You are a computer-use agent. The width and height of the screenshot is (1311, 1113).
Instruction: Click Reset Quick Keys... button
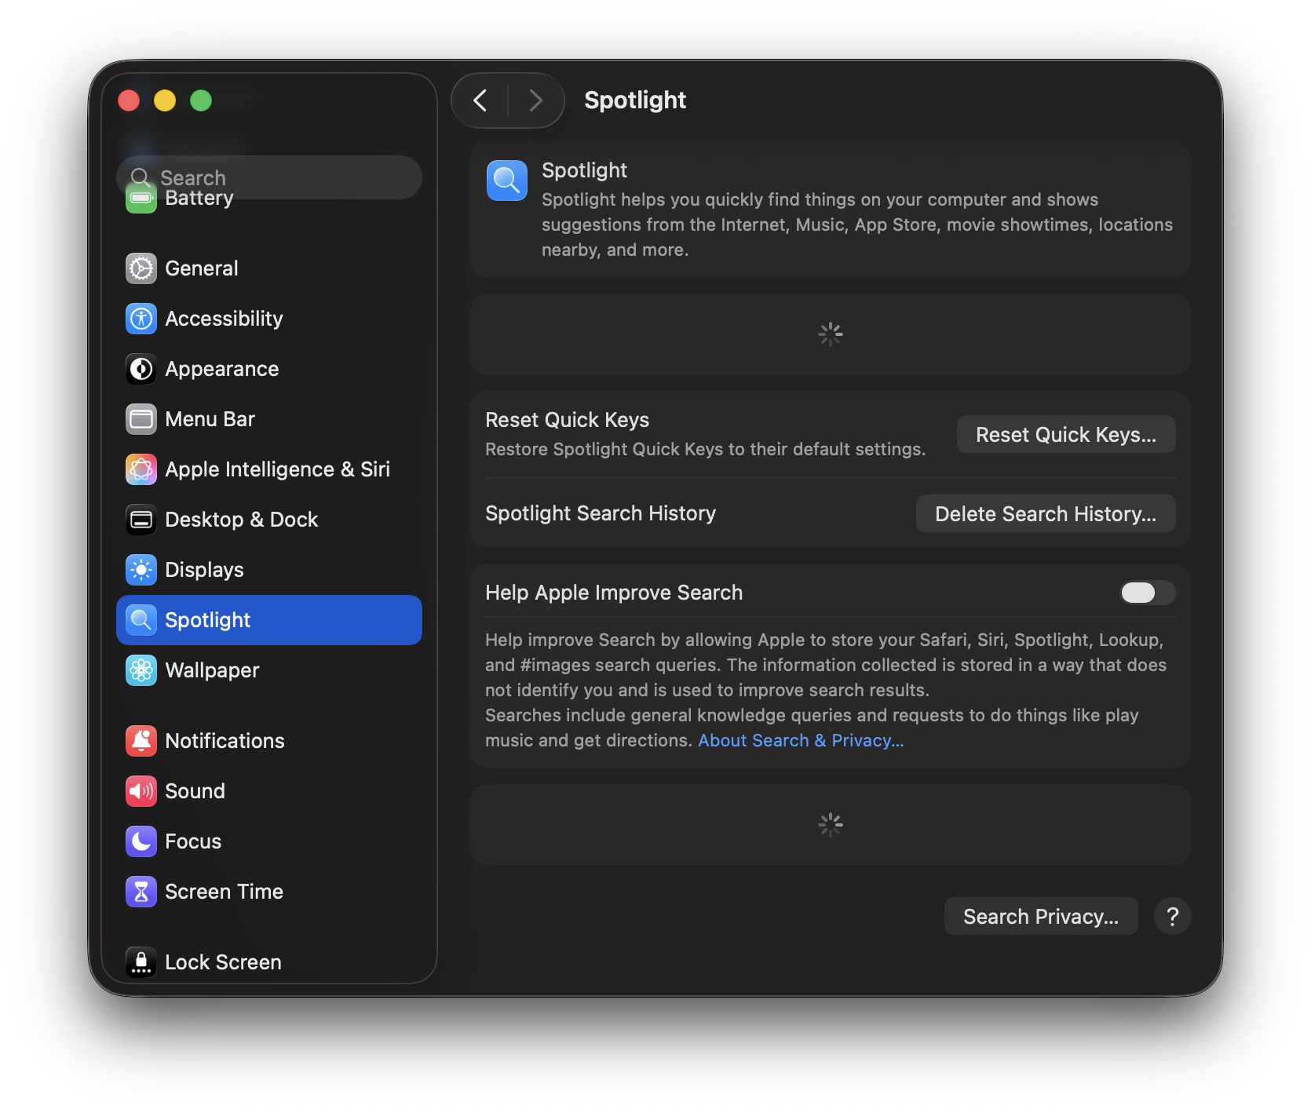[x=1066, y=434]
